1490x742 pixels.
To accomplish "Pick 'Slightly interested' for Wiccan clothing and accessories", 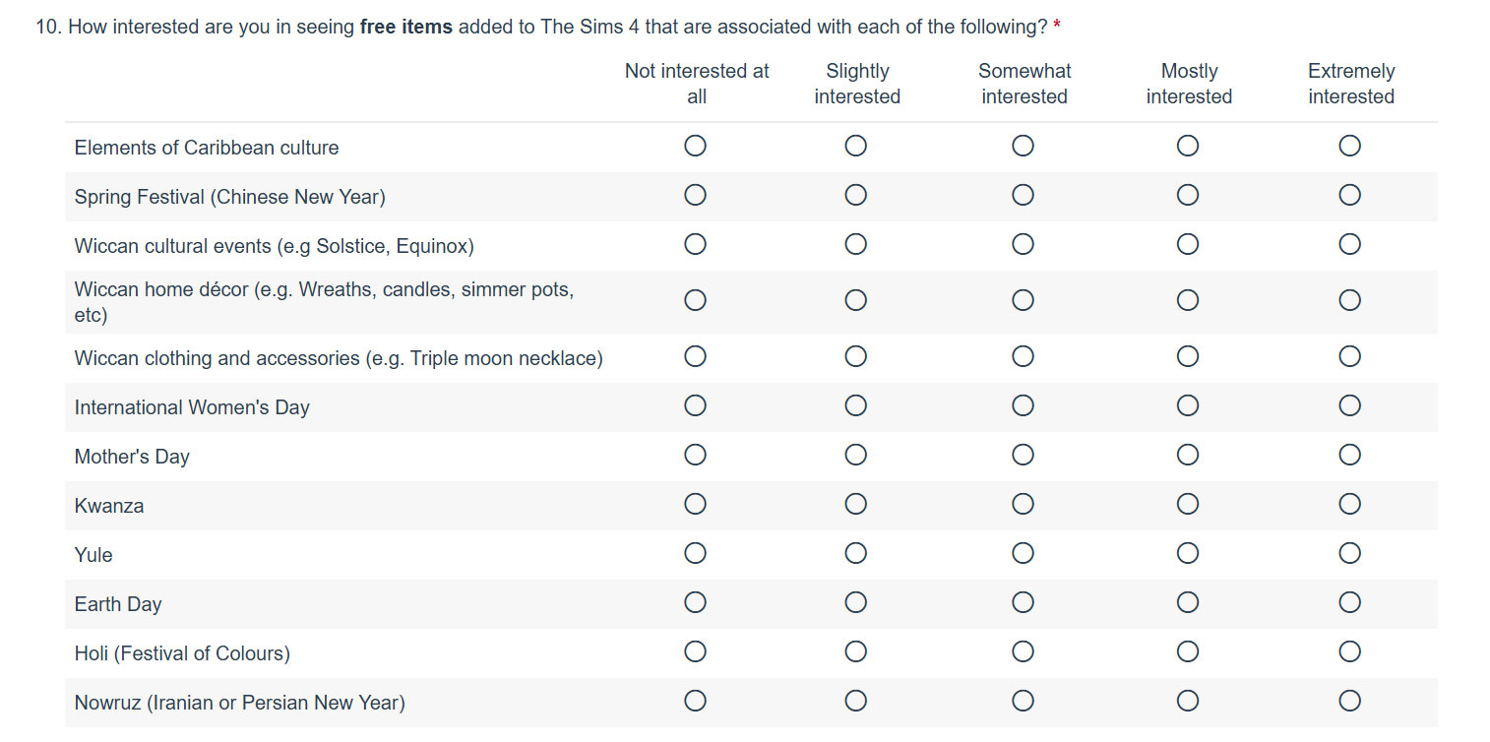I will click(x=855, y=356).
